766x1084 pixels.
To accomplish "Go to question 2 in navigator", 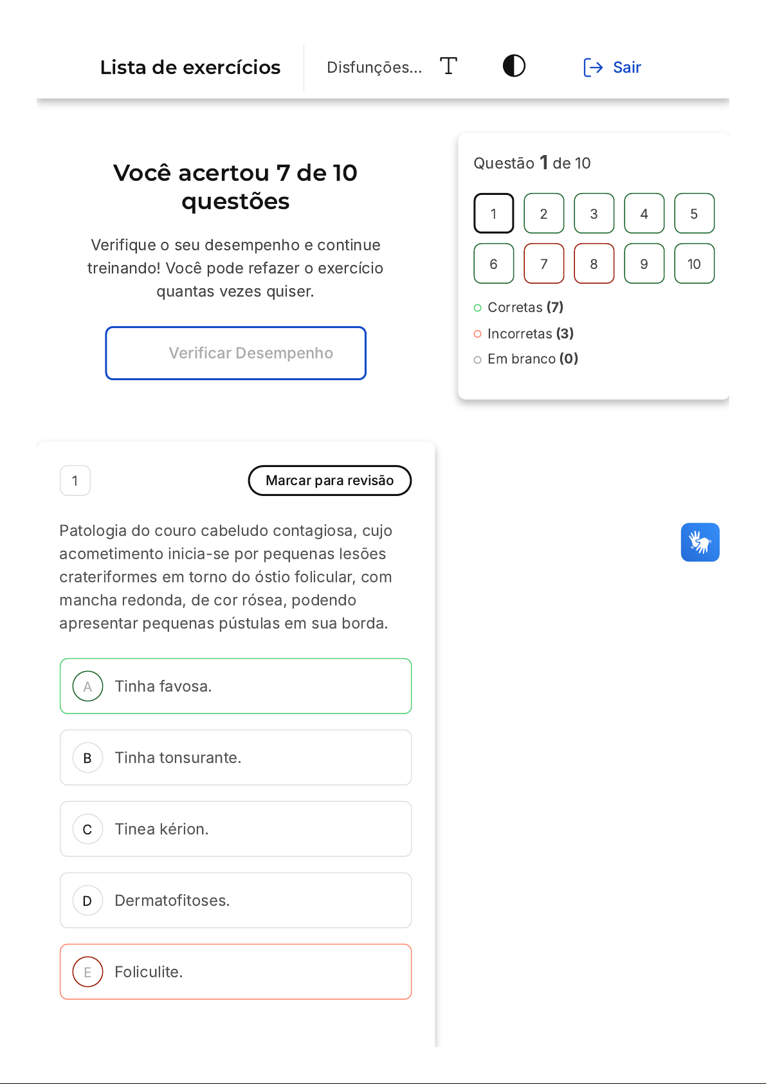I will [543, 213].
